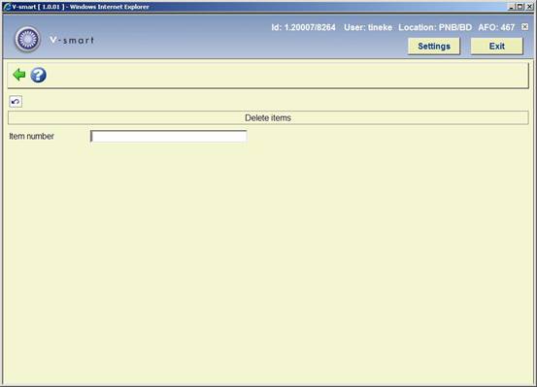Click the Delete items header bar
Screen dimensions: 537x387
click(268, 117)
